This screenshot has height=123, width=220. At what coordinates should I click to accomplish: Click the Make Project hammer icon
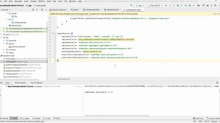pyautogui.click(x=131, y=5)
